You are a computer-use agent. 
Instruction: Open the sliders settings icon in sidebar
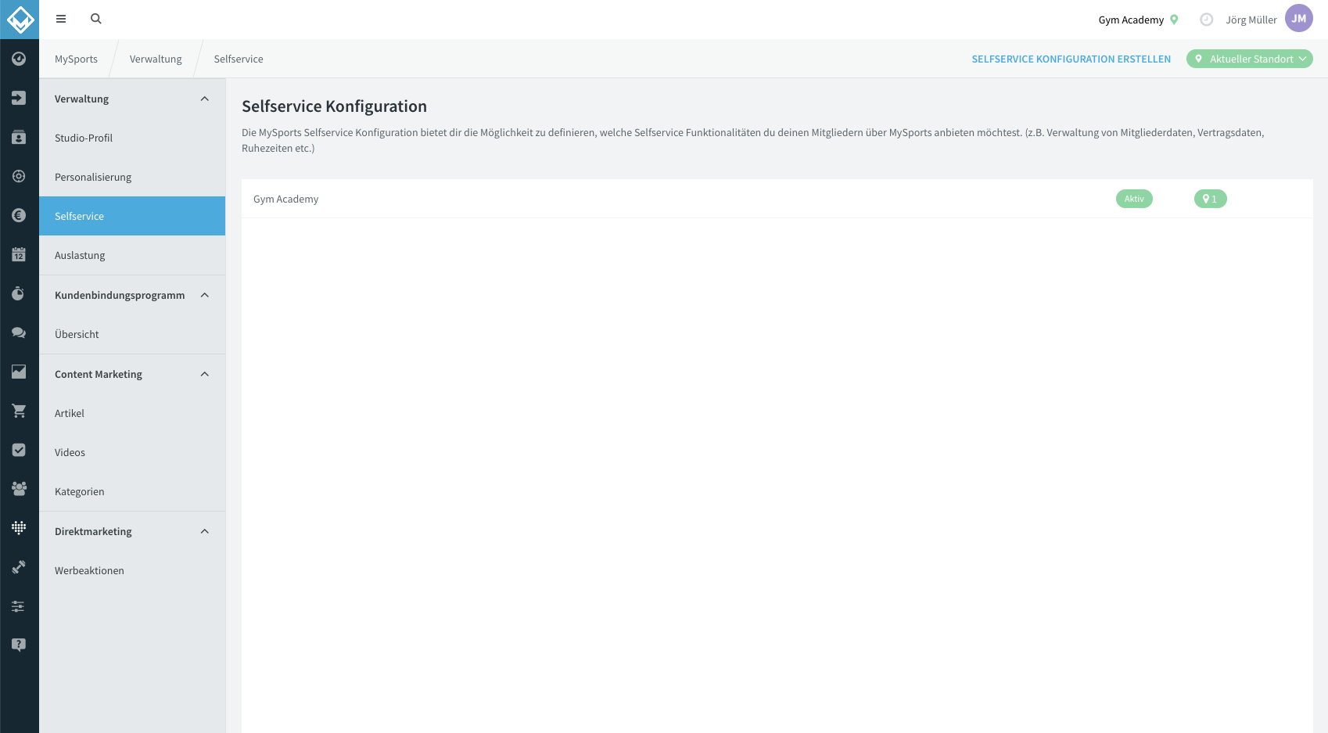coord(19,606)
